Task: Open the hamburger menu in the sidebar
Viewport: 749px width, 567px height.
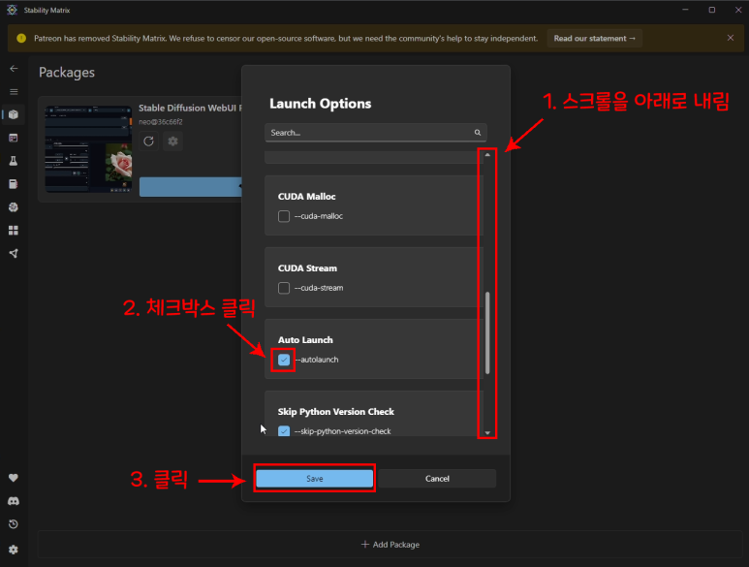Action: (x=14, y=92)
